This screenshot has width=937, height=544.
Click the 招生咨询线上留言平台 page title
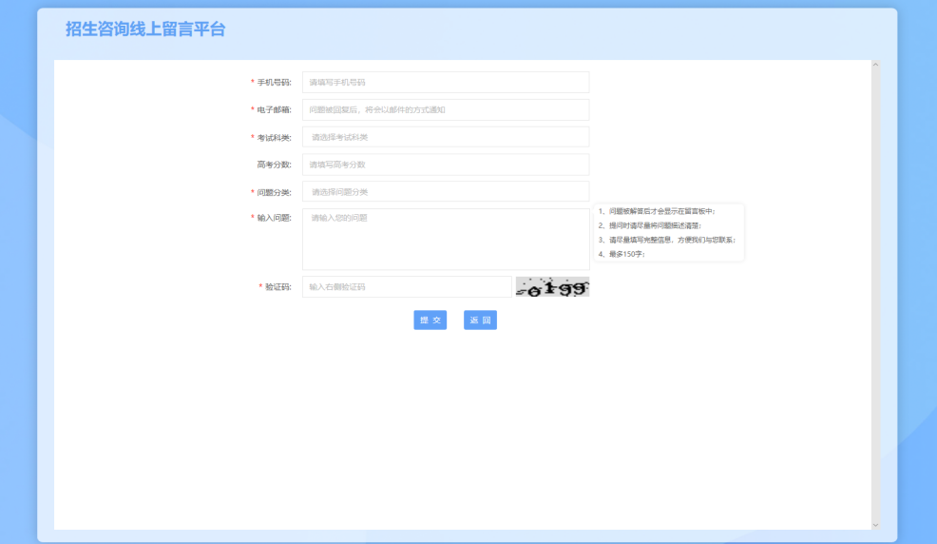[x=145, y=29]
